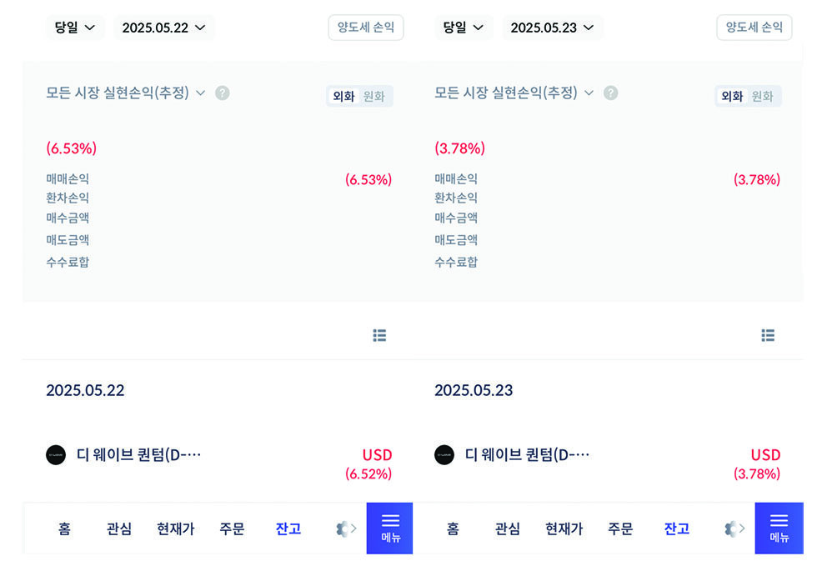Image resolution: width=827 pixels, height=561 pixels.
Task: Click the help question mark icon in right panel
Action: 610,93
